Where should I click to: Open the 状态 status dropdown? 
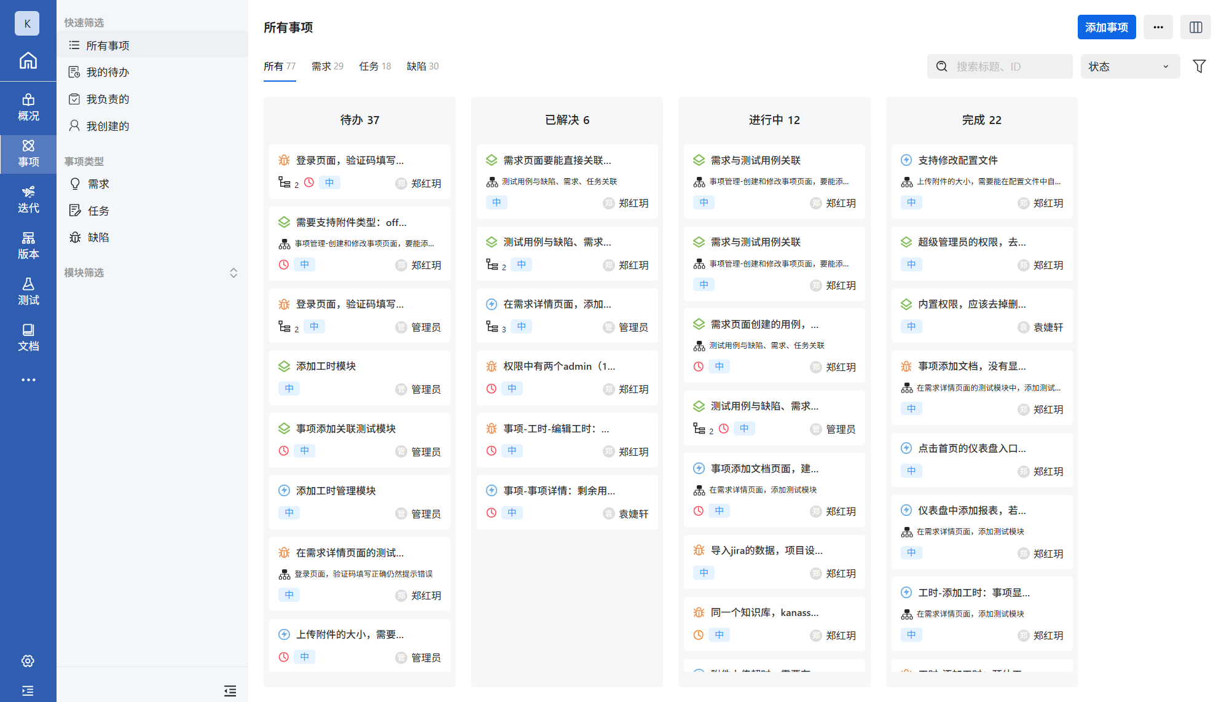1129,66
